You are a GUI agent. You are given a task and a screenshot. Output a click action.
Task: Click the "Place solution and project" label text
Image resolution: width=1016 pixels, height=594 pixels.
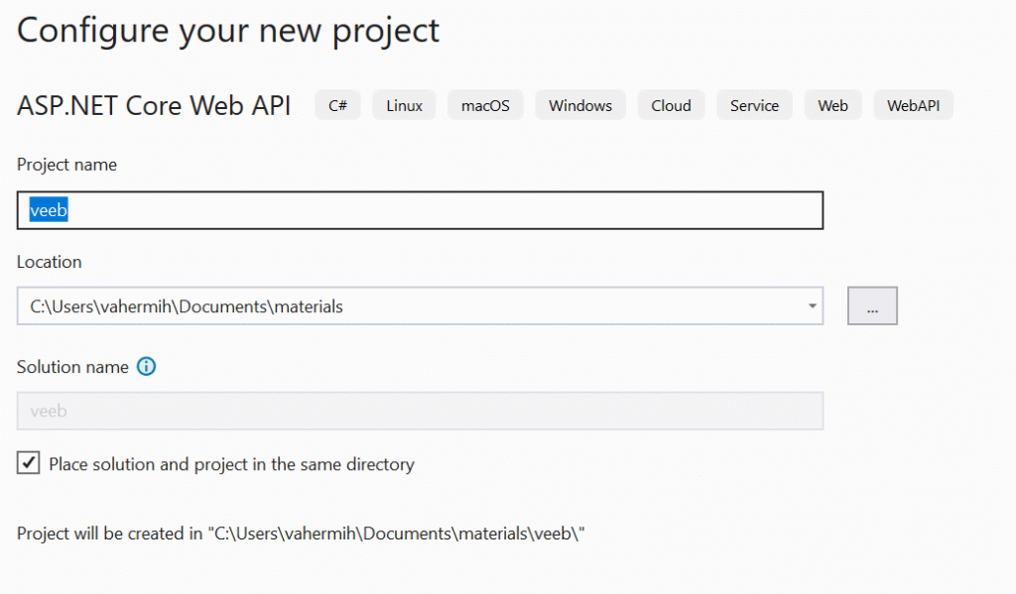click(231, 464)
